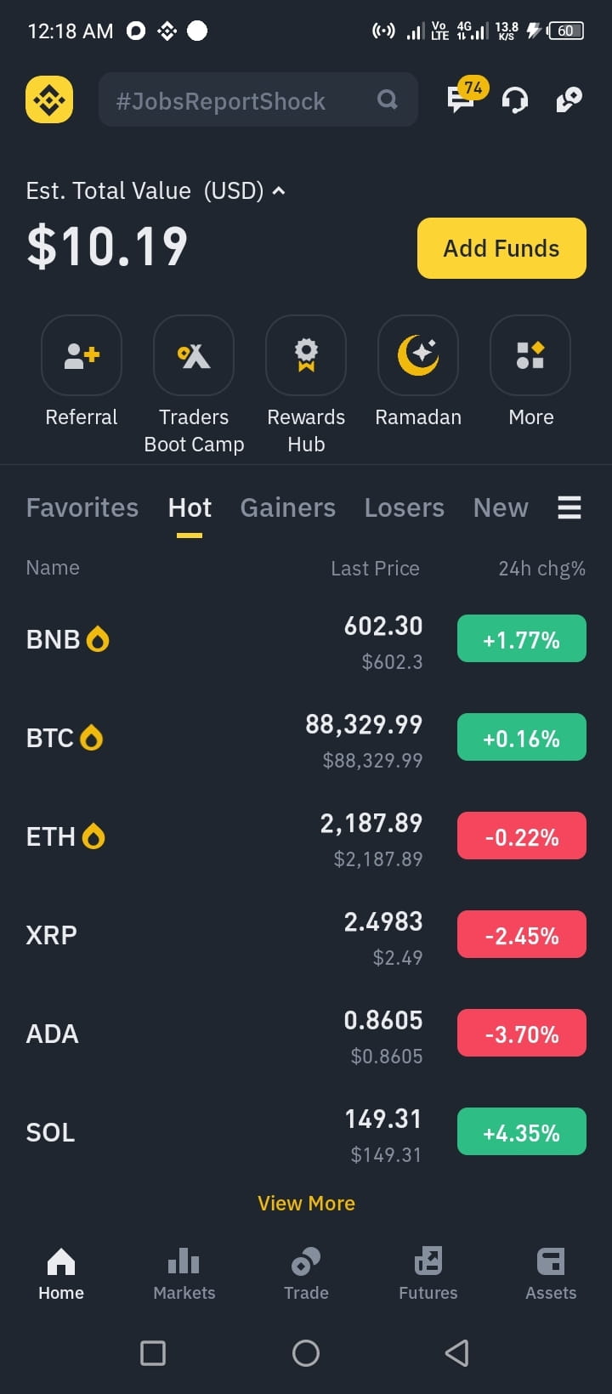Open the Rewards Hub icon

click(306, 355)
